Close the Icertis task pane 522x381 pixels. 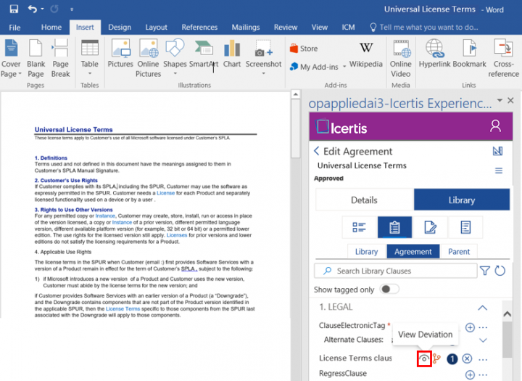coord(510,100)
